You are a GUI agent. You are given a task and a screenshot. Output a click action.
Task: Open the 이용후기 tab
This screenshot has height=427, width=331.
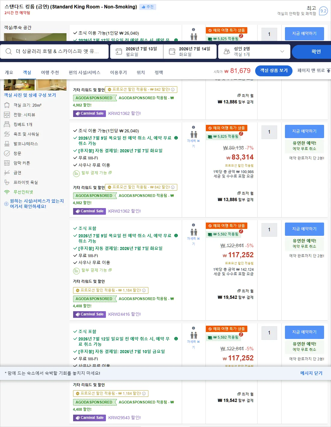coord(119,72)
